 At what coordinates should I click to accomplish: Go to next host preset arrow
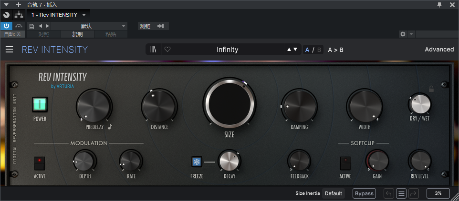[47, 26]
